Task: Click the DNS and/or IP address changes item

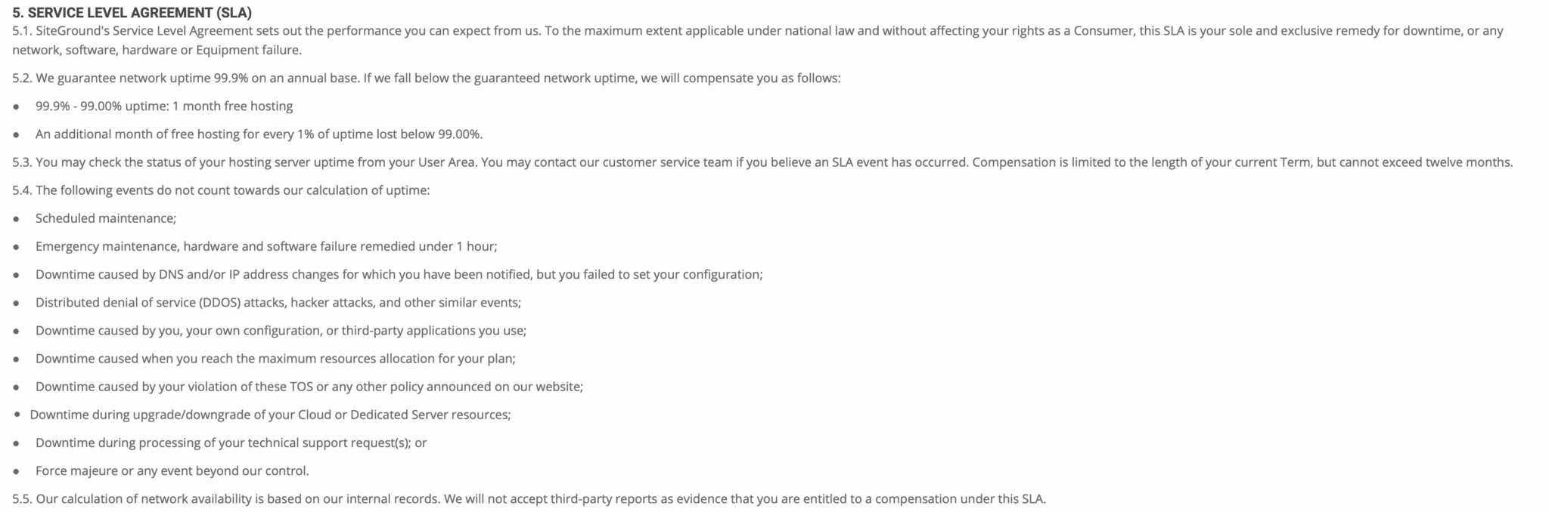Action: [x=399, y=274]
